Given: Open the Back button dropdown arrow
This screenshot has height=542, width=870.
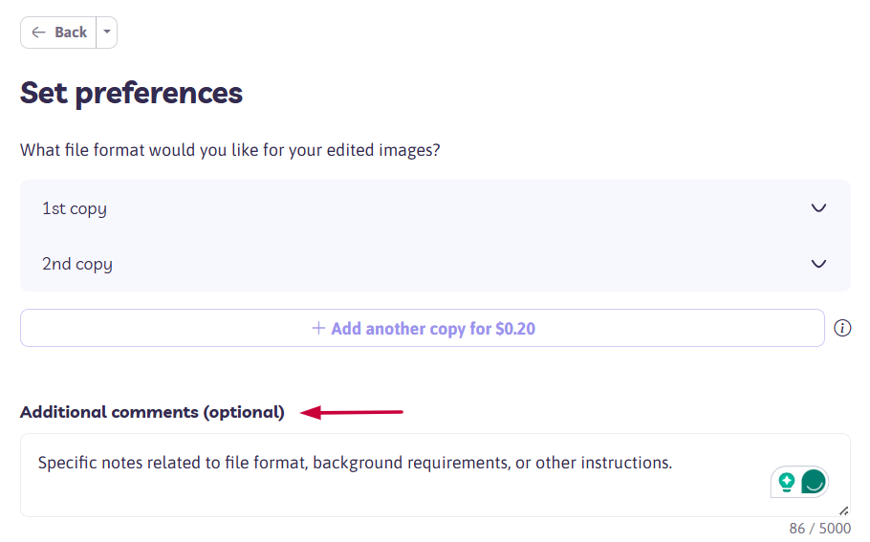Looking at the screenshot, I should point(107,33).
